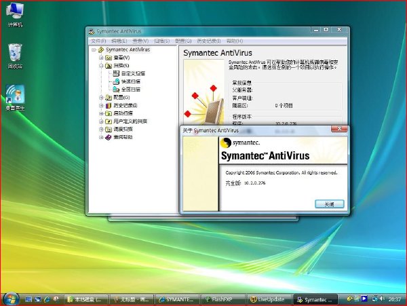The image size is (407, 306).
Task: Select the 全面扫描 scan icon
Action: pyautogui.click(x=116, y=90)
